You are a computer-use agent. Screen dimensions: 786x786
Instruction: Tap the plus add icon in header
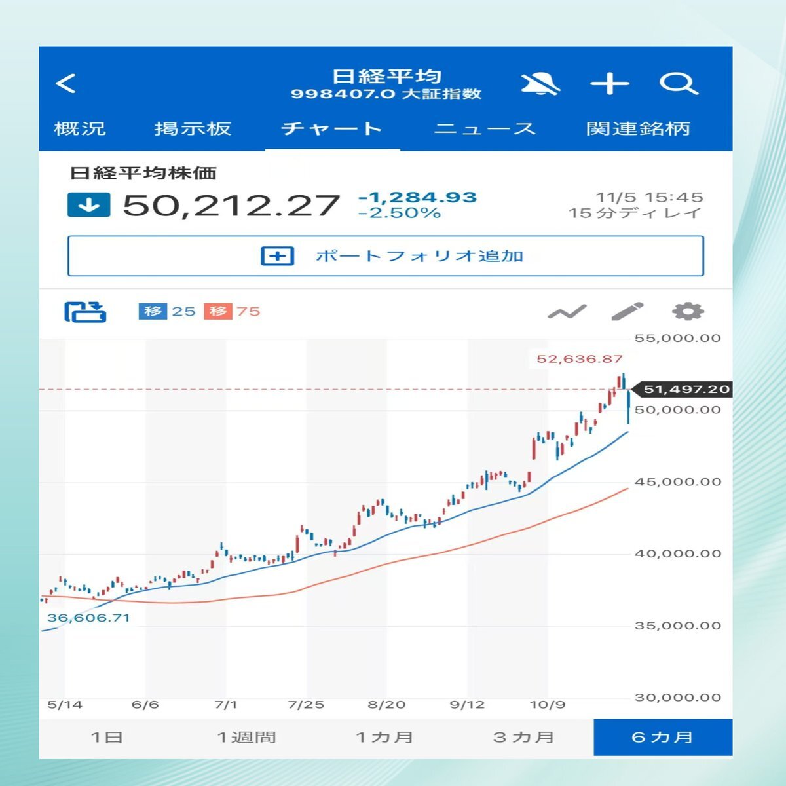tap(610, 84)
